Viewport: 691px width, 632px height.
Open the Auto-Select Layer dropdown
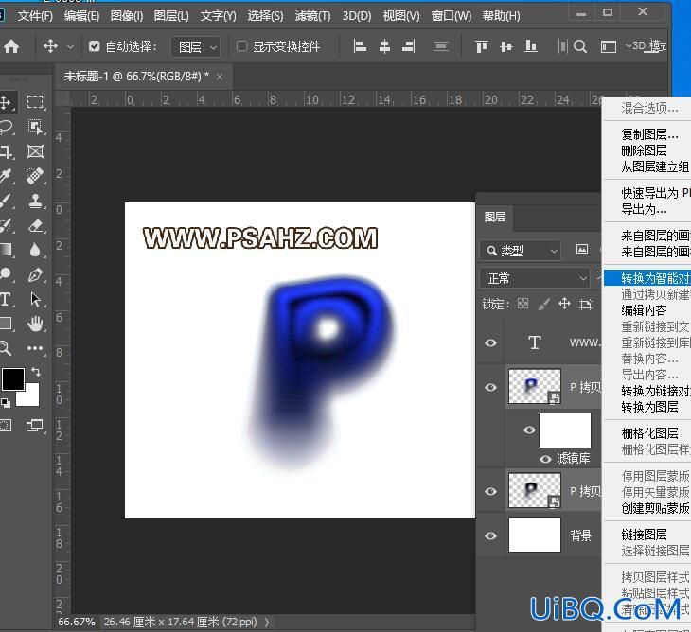pyautogui.click(x=196, y=46)
